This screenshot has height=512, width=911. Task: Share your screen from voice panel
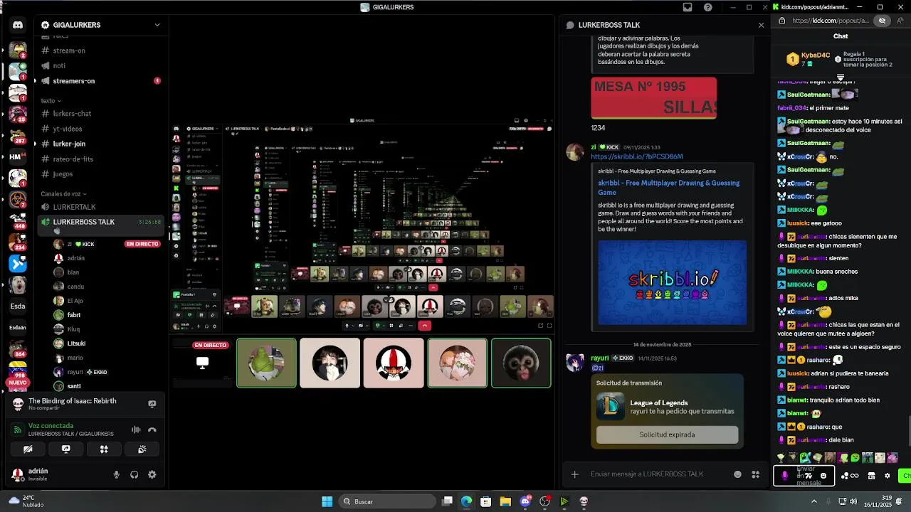65,449
